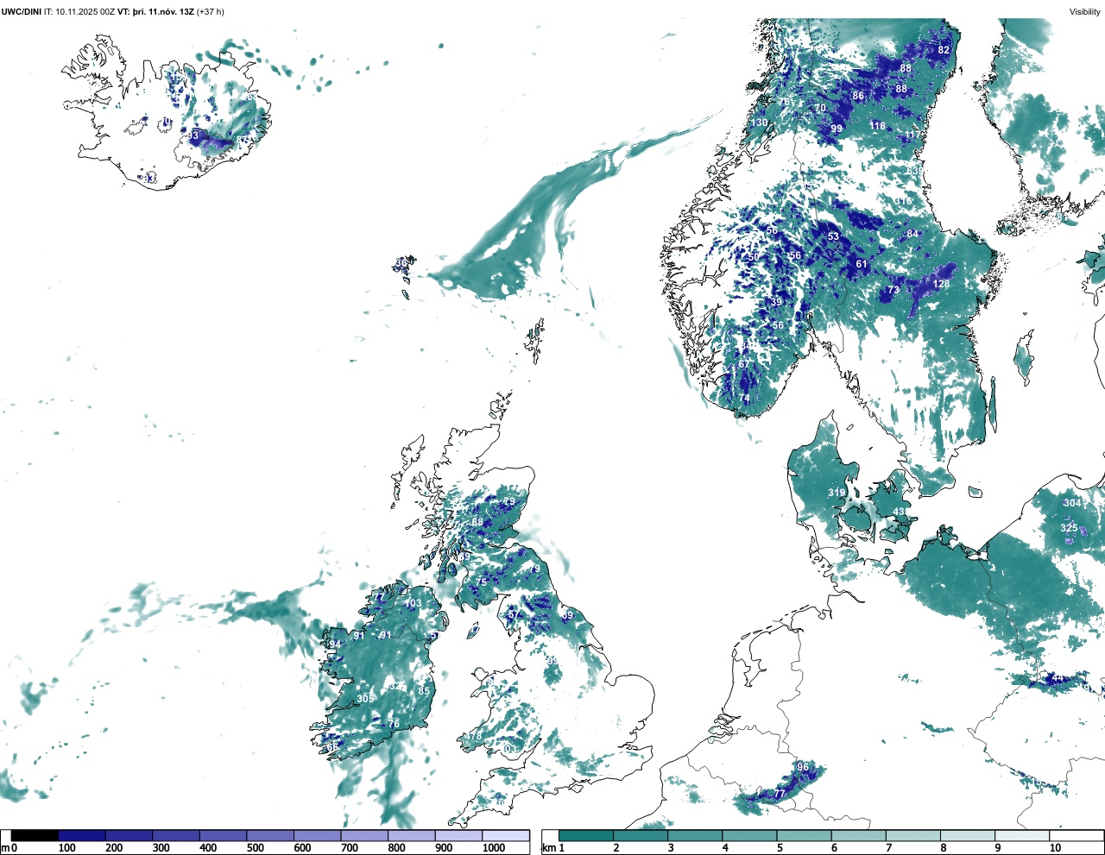The height and width of the screenshot is (855, 1105).
Task: Click value '44' in the Central Europe patch
Action: click(x=1058, y=678)
